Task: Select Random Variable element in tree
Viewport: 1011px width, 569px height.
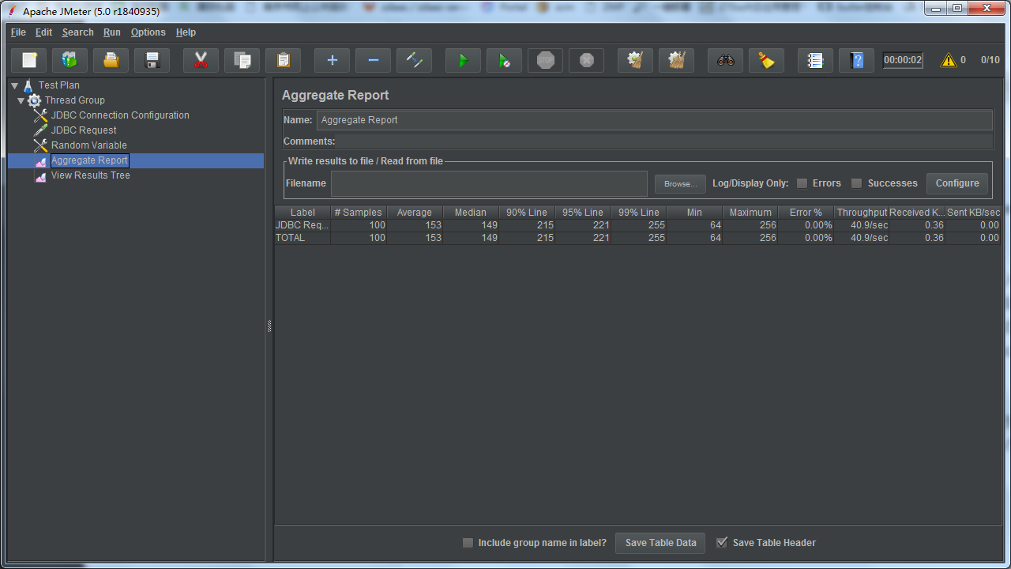Action: (x=89, y=145)
